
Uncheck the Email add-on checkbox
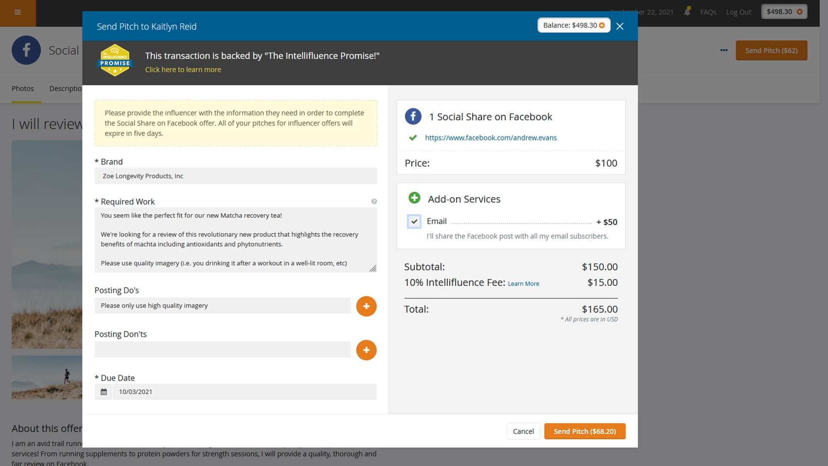click(414, 222)
